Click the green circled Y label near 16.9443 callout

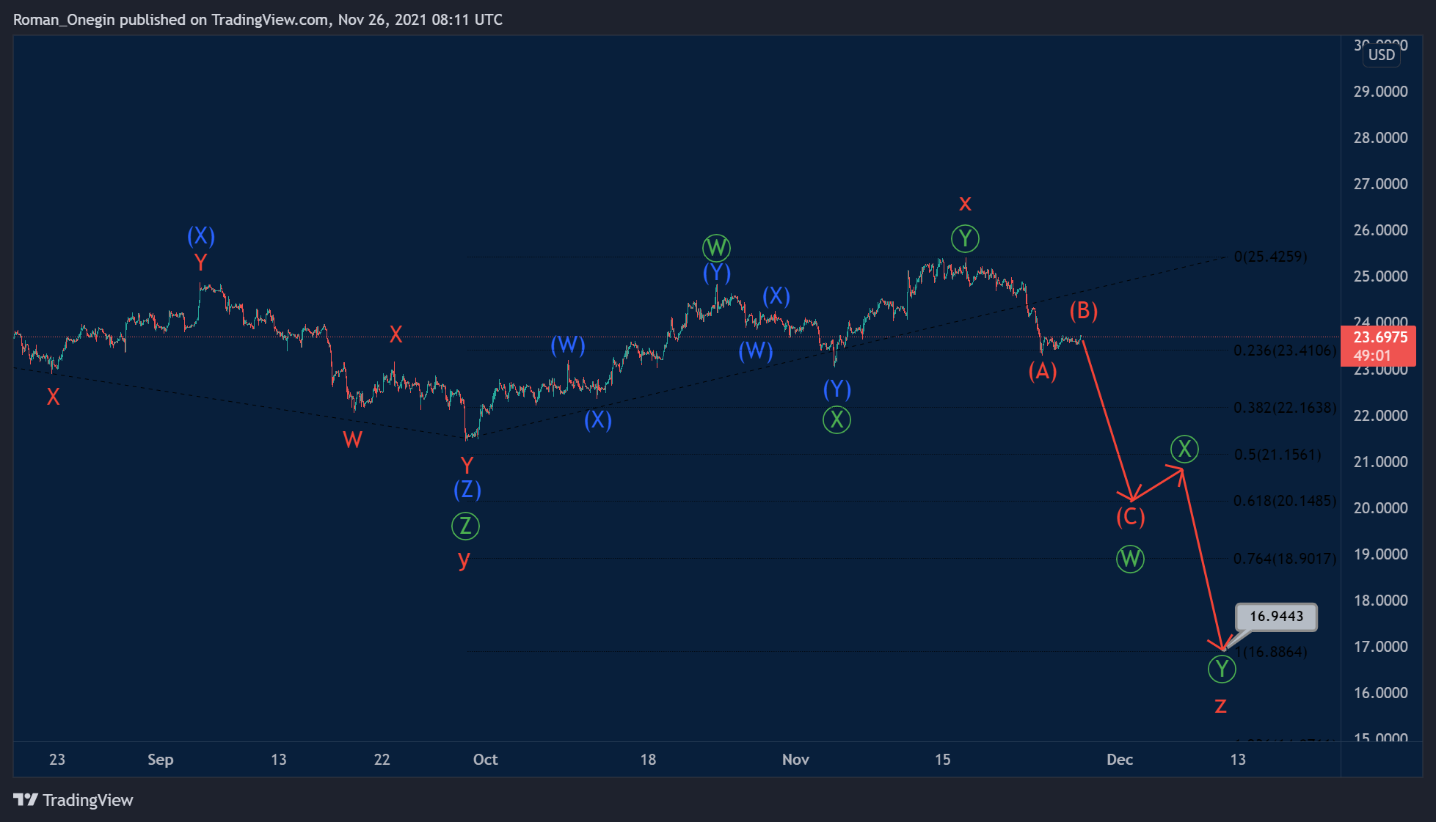(1221, 668)
